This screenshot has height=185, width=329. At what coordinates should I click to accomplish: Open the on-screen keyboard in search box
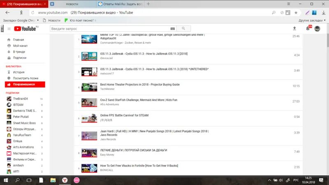point(172,29)
